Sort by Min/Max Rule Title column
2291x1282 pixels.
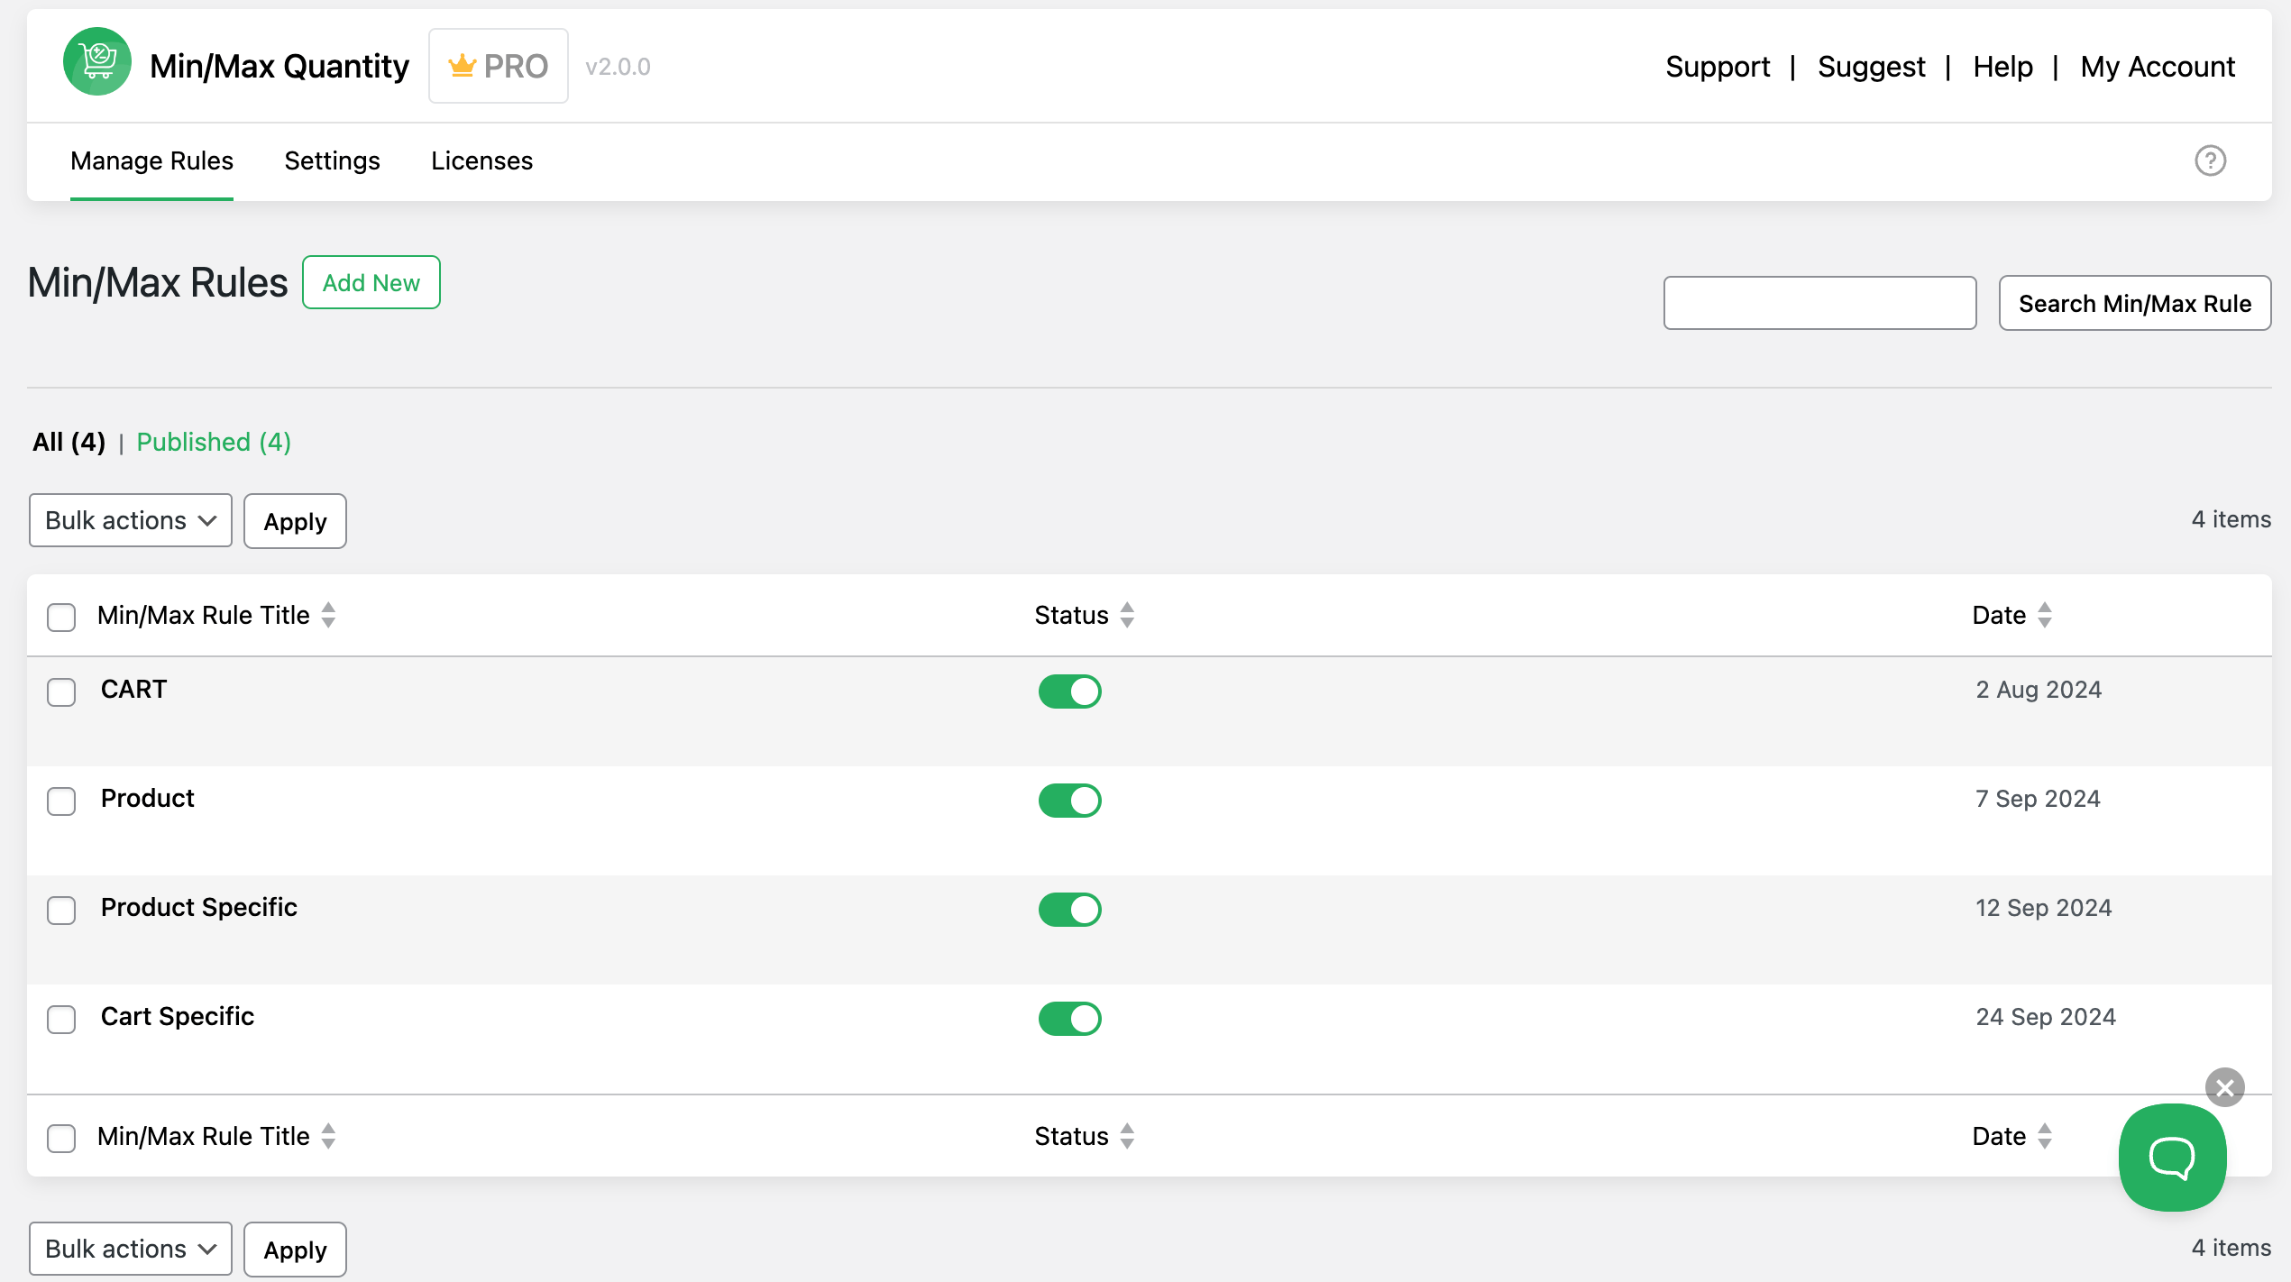[329, 615]
